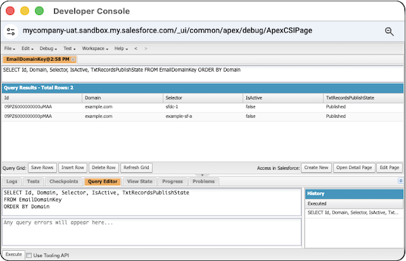
Task: Click the Open Detail Page button
Action: [x=354, y=168]
